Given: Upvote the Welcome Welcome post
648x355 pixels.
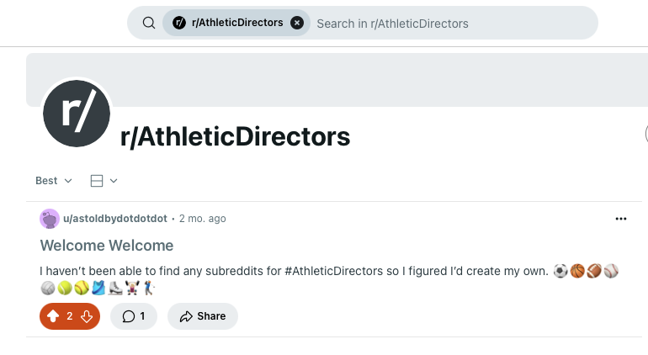Looking at the screenshot, I should [53, 316].
